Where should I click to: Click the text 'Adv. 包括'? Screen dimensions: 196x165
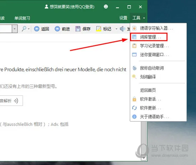pyautogui.click(x=60, y=124)
